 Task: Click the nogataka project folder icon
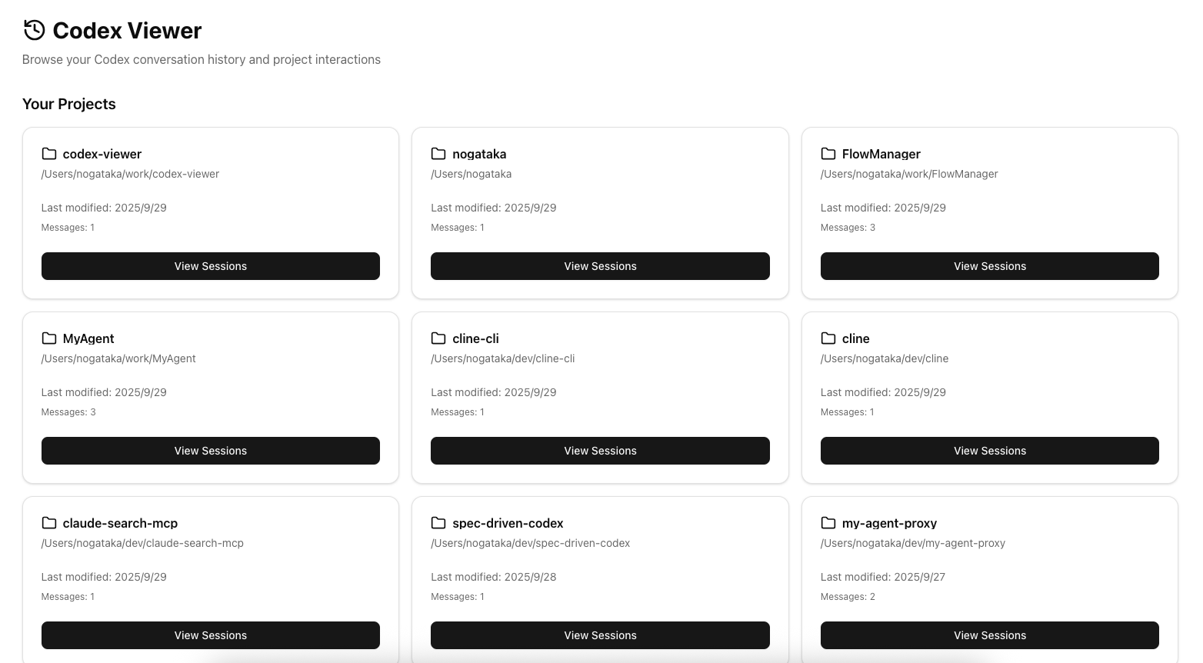(x=438, y=154)
